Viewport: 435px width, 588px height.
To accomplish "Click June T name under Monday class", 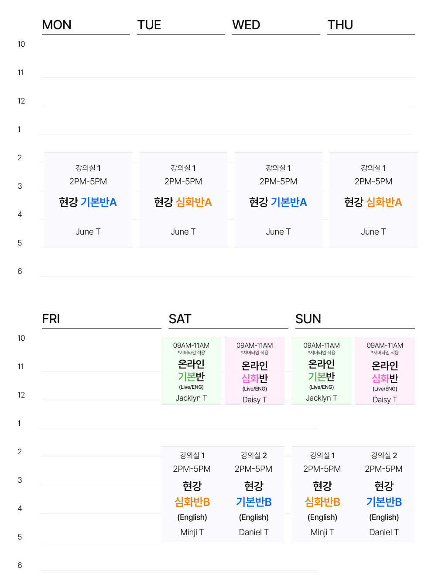I will point(88,232).
